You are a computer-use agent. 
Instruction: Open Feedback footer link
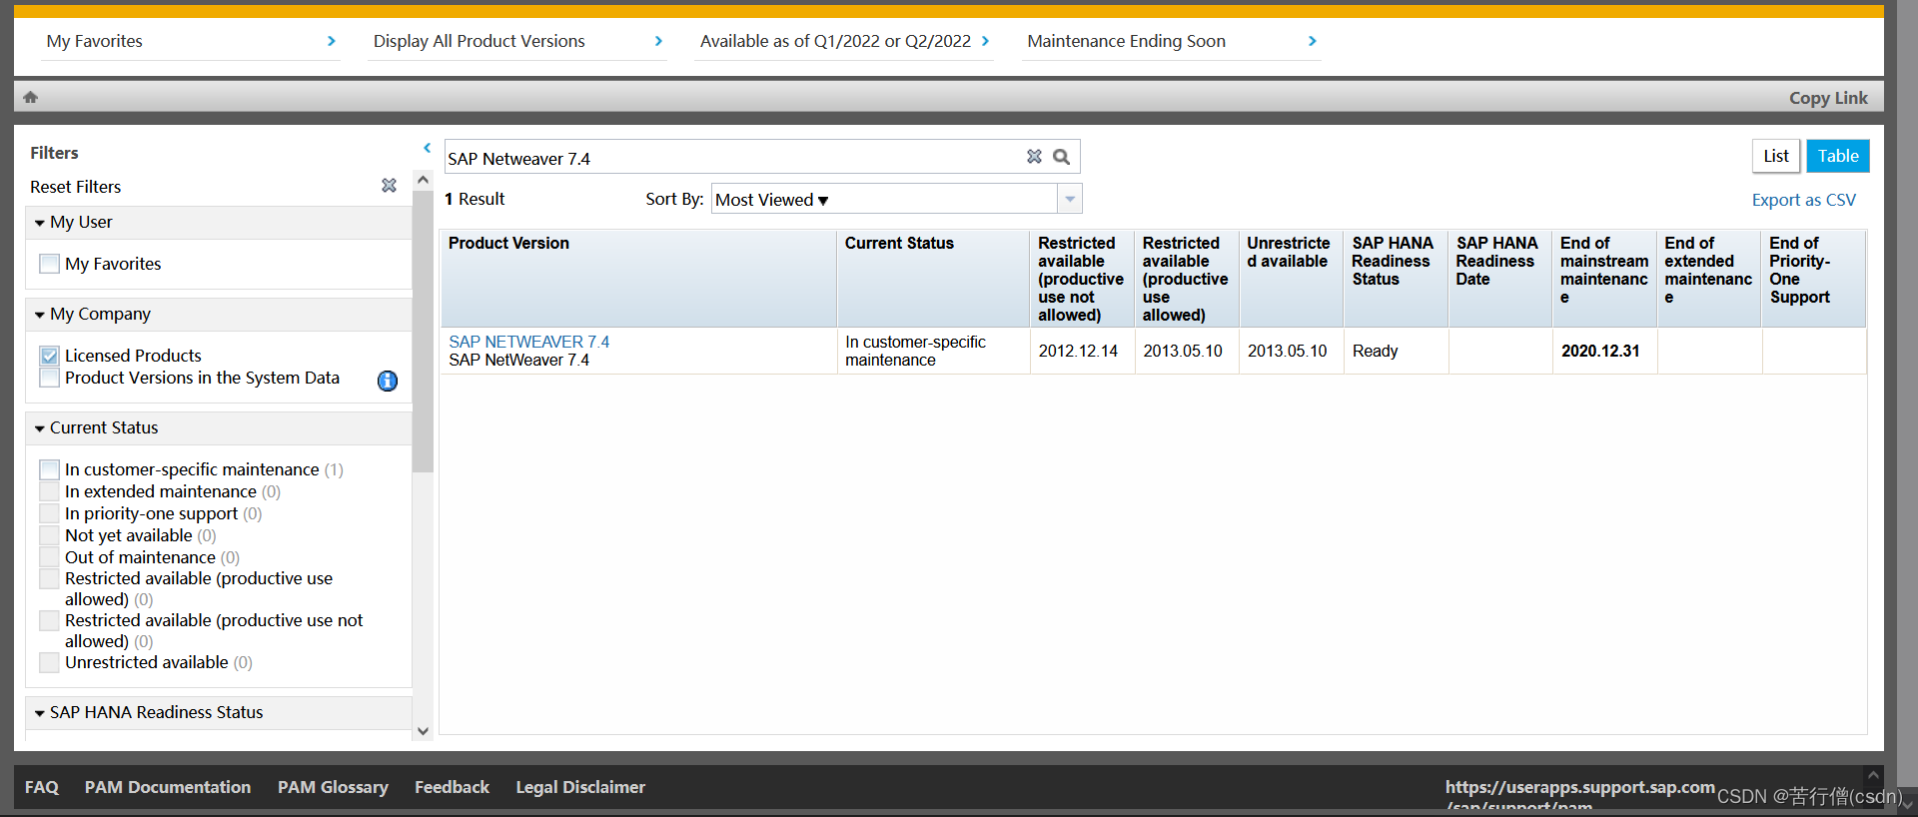(452, 787)
